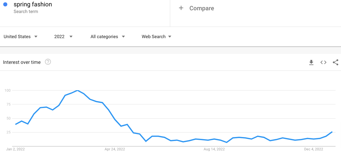341x154 pixels.
Task: Open the All categories dropdown
Action: click(x=108, y=37)
